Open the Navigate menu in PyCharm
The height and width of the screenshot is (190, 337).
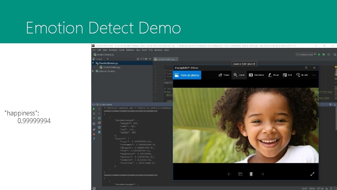coord(113,50)
